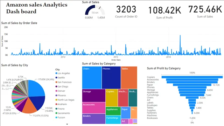The image size is (224, 126).
Task: Click Sum of Sales by Order Date title
Action: click(x=19, y=23)
